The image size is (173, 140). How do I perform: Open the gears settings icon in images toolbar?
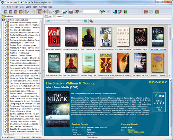coord(91,21)
